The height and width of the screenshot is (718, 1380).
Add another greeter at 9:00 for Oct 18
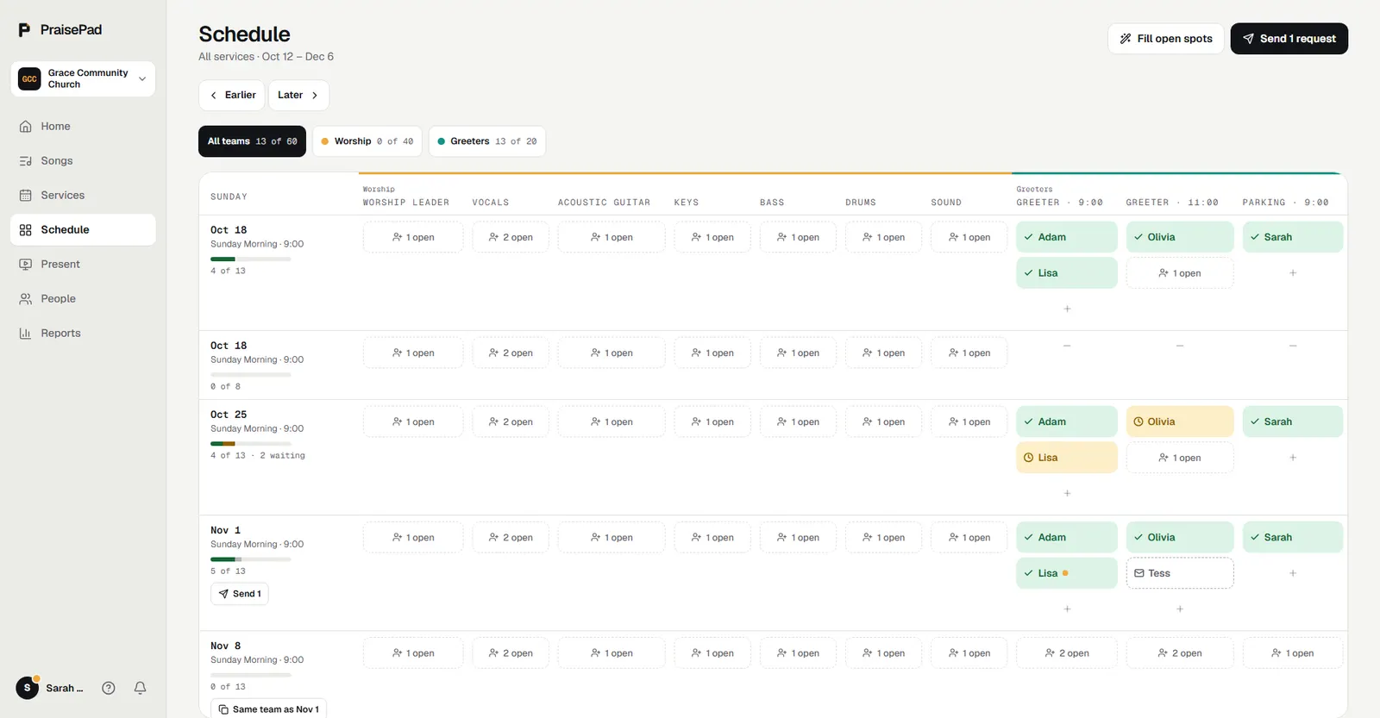click(1067, 309)
